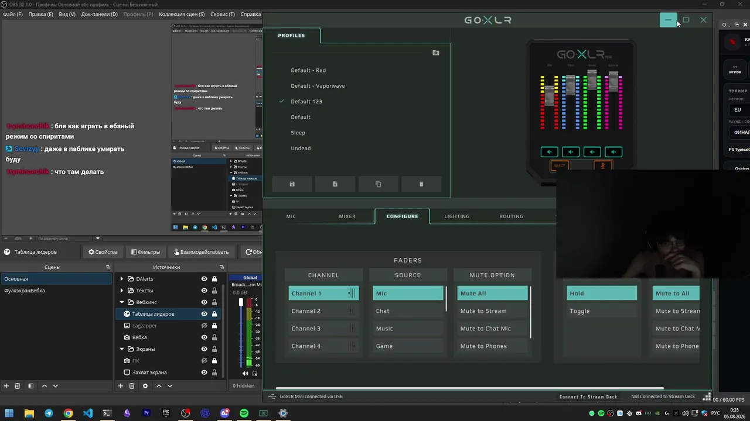Hide the Тексты source group
The width and height of the screenshot is (750, 421).
coord(204,291)
